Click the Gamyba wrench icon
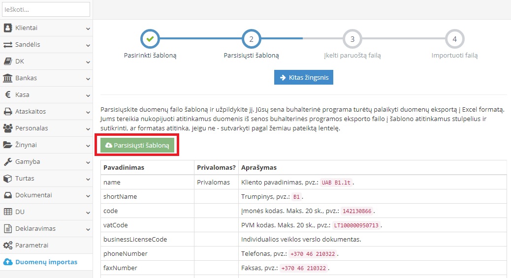The image size is (511, 278). tap(8, 162)
